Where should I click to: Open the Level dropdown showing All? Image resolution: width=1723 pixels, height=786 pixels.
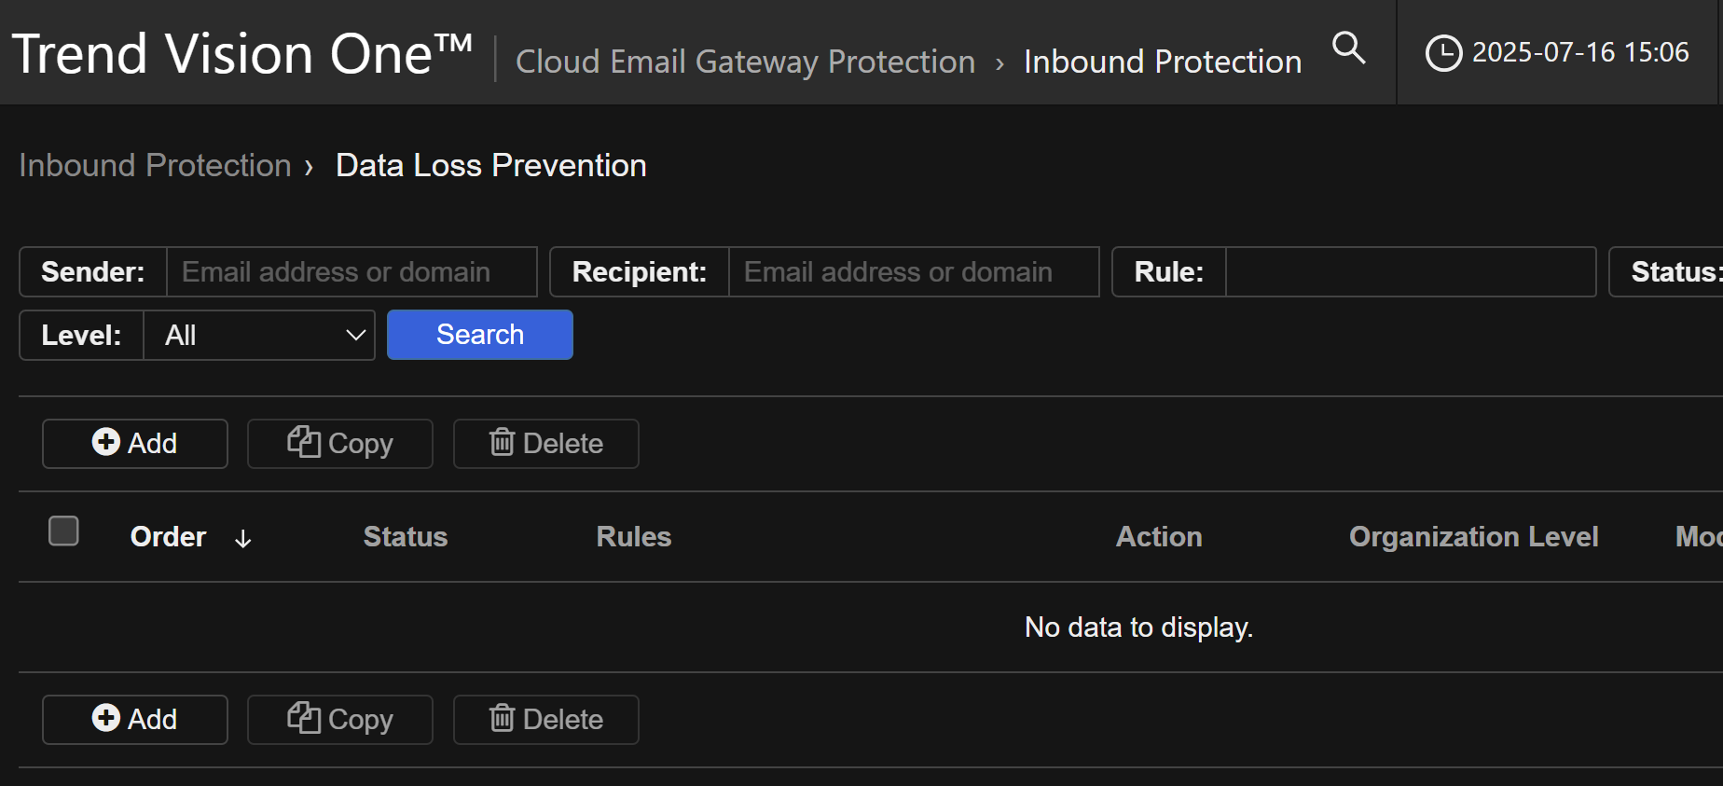pos(259,336)
